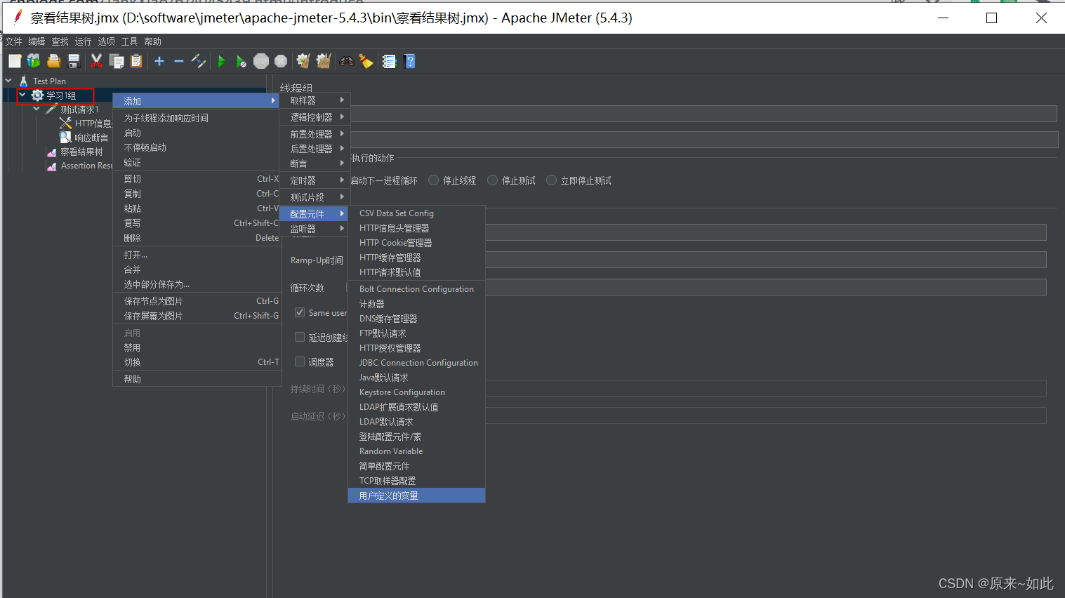This screenshot has height=598, width=1065.
Task: Click the Reset Search yellow broom icon
Action: click(366, 62)
